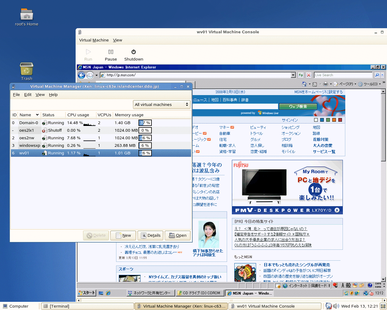Click the Windows network tray icon
This screenshot has height=310, width=387.
pos(365,293)
